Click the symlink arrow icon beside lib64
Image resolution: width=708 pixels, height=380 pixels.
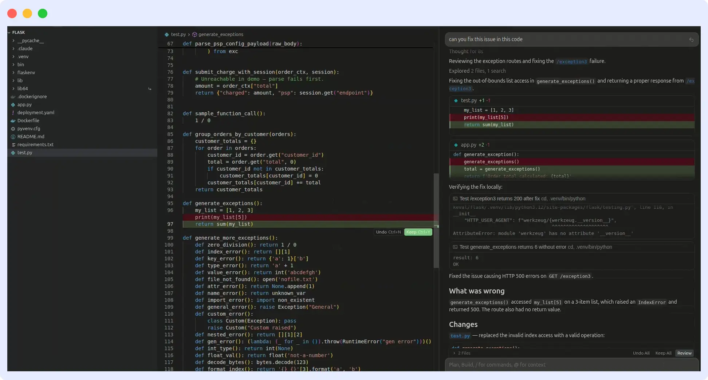(x=150, y=89)
